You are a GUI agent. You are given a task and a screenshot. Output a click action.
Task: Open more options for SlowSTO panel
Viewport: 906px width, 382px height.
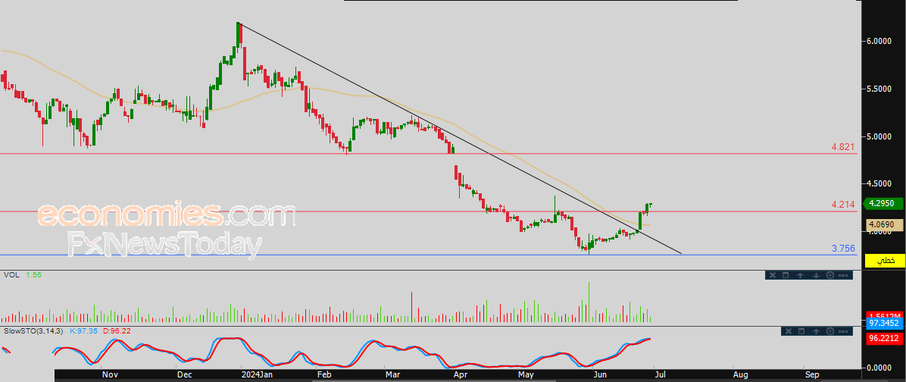click(843, 332)
